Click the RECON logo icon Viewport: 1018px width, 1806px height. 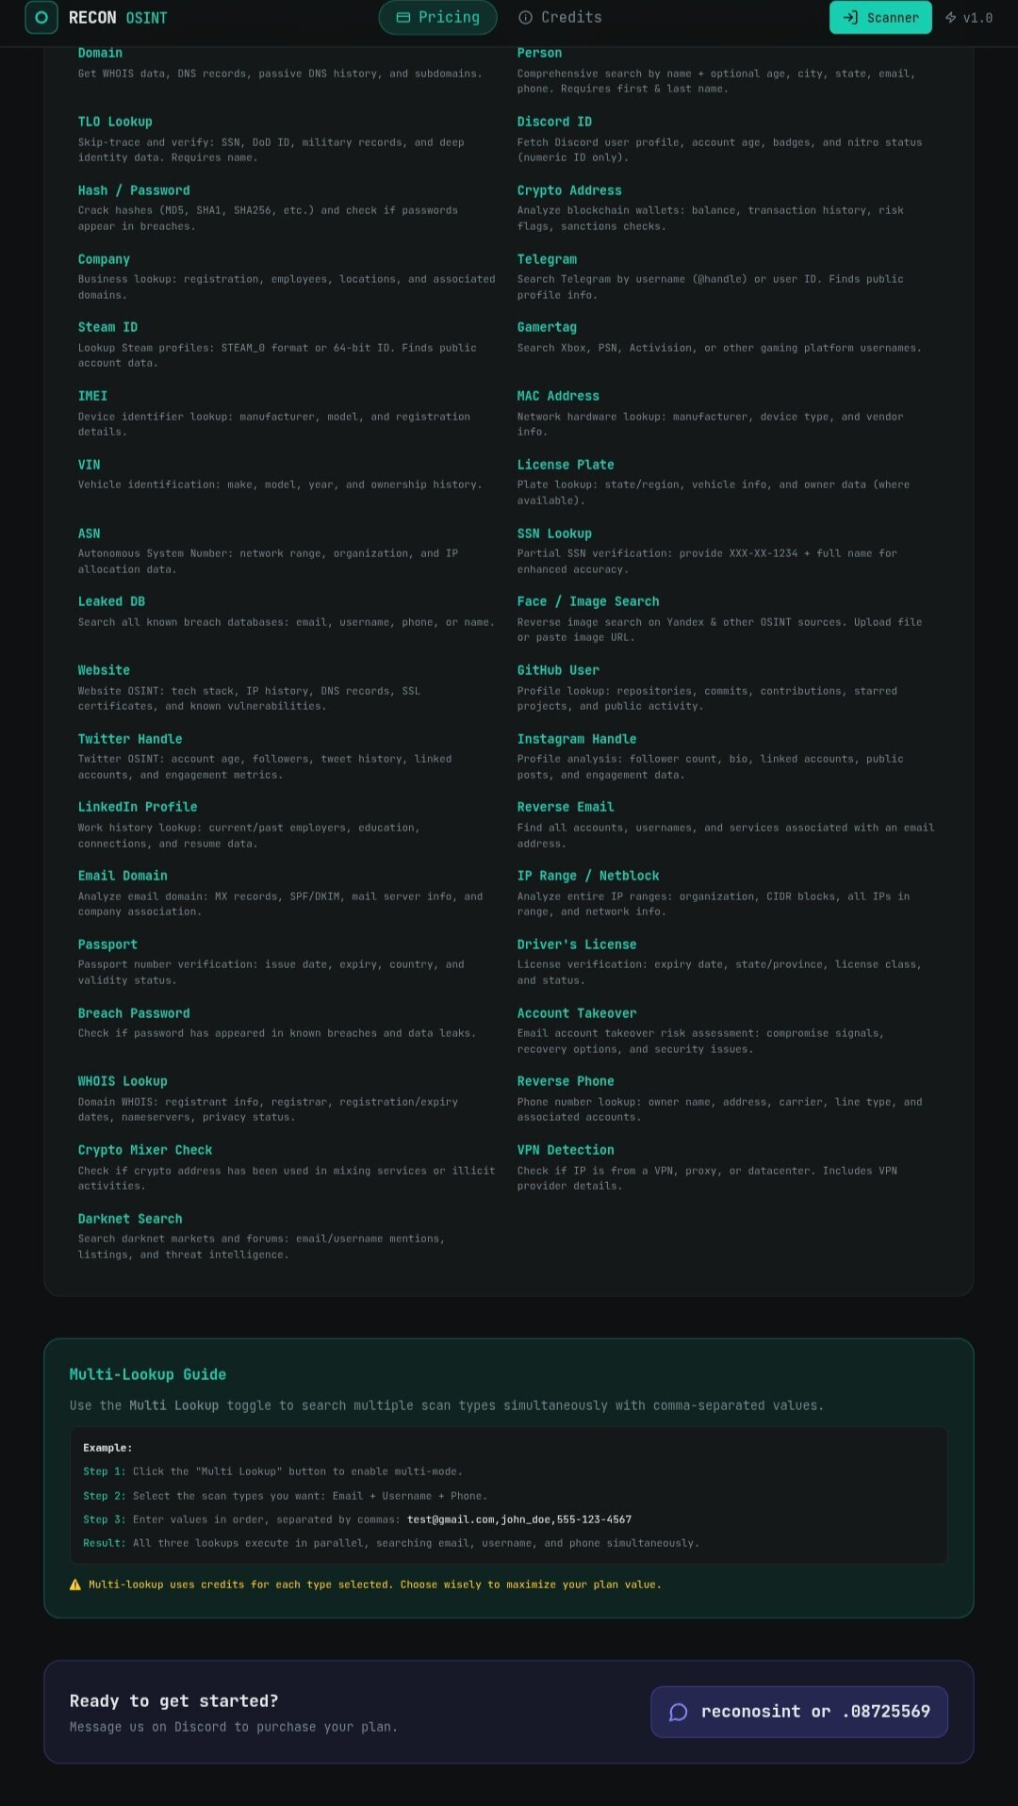(x=41, y=18)
